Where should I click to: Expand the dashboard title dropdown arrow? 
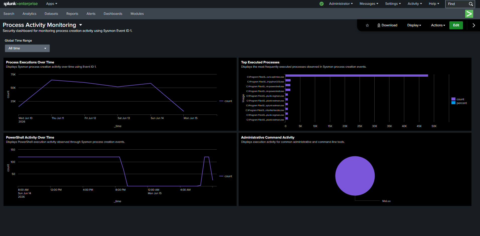coord(81,25)
